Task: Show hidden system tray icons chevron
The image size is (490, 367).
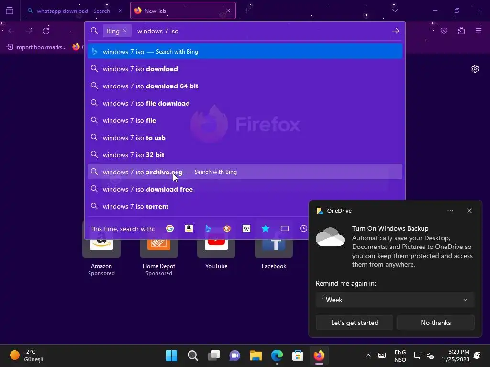Action: [x=368, y=356]
